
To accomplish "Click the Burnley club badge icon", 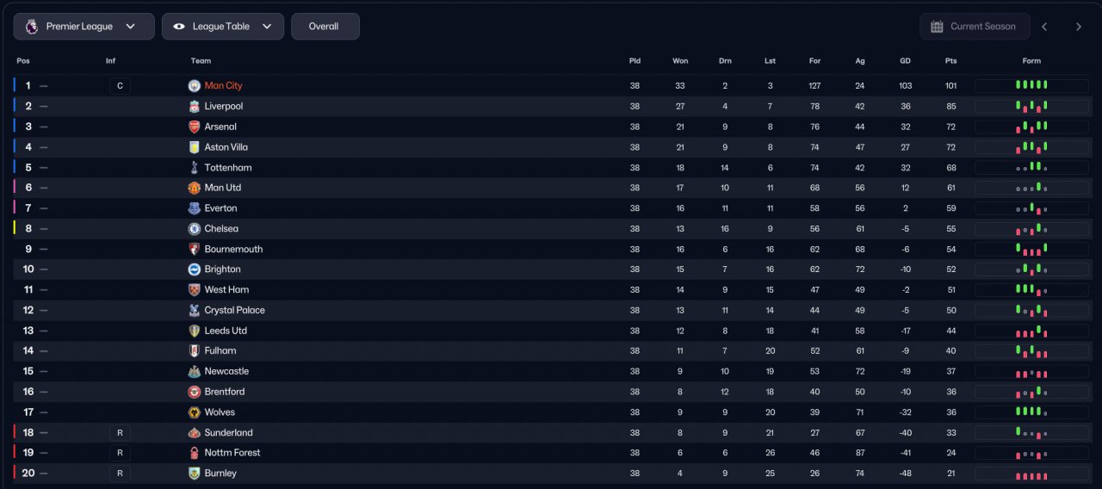I will (194, 474).
